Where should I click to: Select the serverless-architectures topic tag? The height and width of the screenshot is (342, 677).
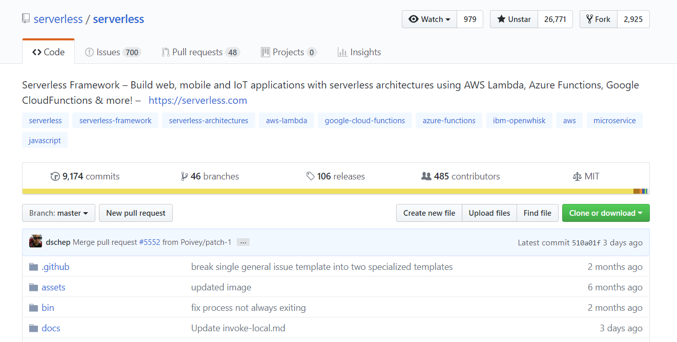point(209,121)
